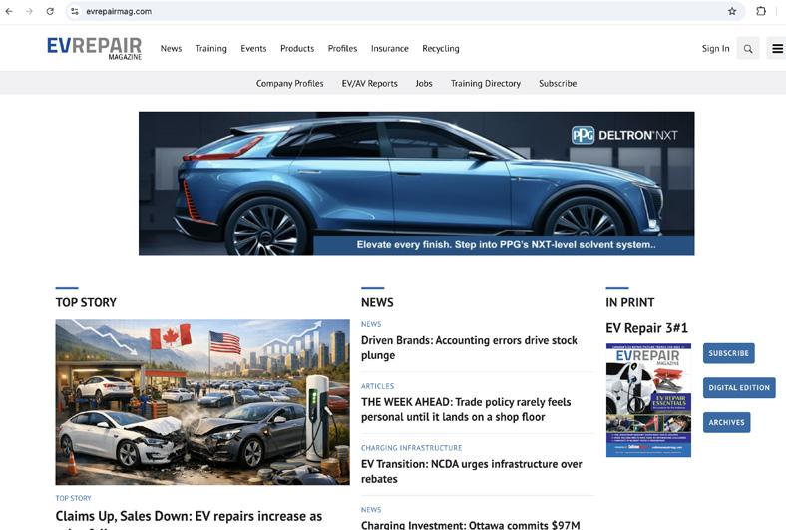Click the DIGITAL EDITION button
This screenshot has width=786, height=530.
click(739, 388)
